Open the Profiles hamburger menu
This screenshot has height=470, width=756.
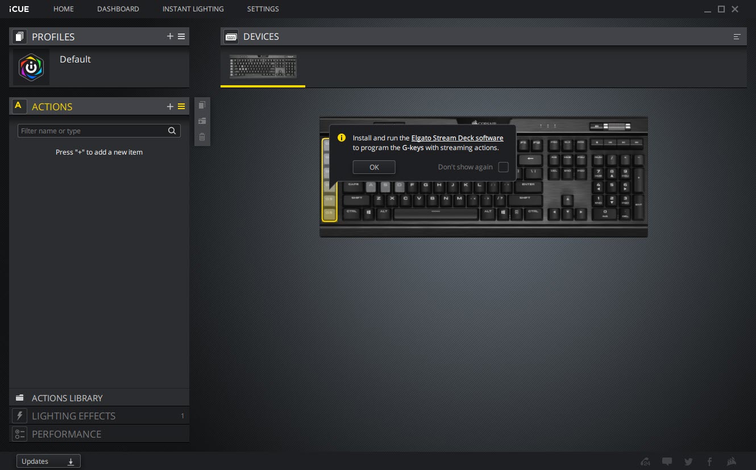[x=181, y=36]
